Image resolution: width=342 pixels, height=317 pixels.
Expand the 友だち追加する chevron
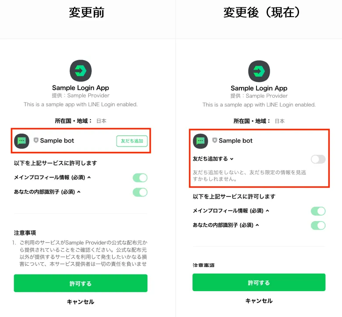tap(232, 159)
